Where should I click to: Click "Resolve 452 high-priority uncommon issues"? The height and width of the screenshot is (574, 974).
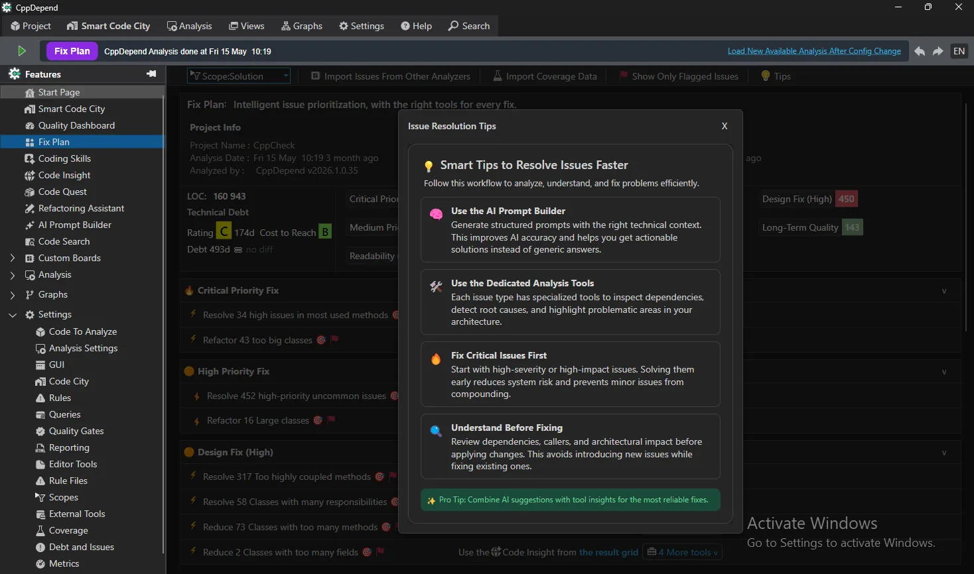click(x=296, y=396)
